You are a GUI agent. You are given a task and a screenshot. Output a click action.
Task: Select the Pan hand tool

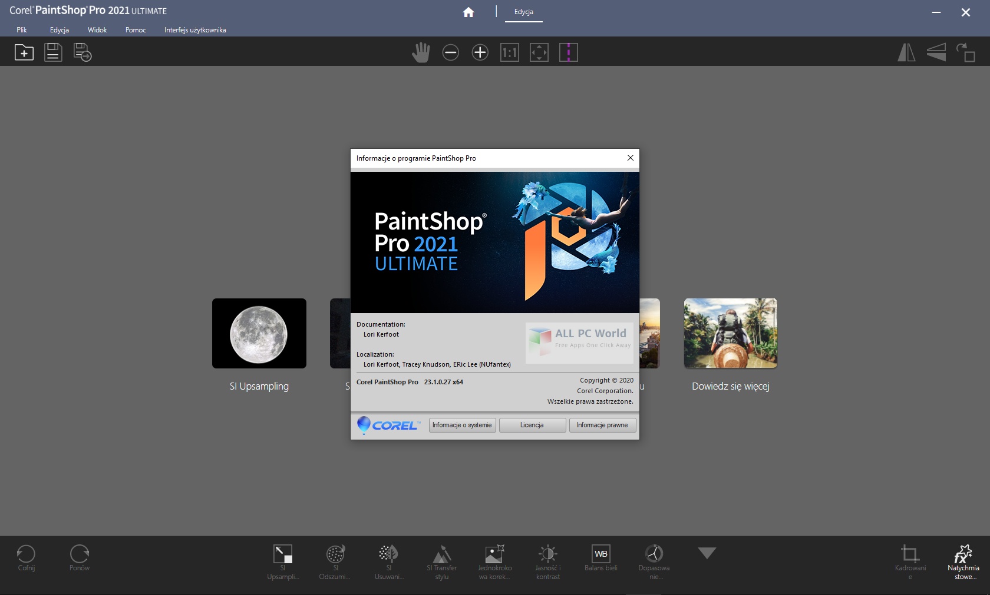(421, 52)
